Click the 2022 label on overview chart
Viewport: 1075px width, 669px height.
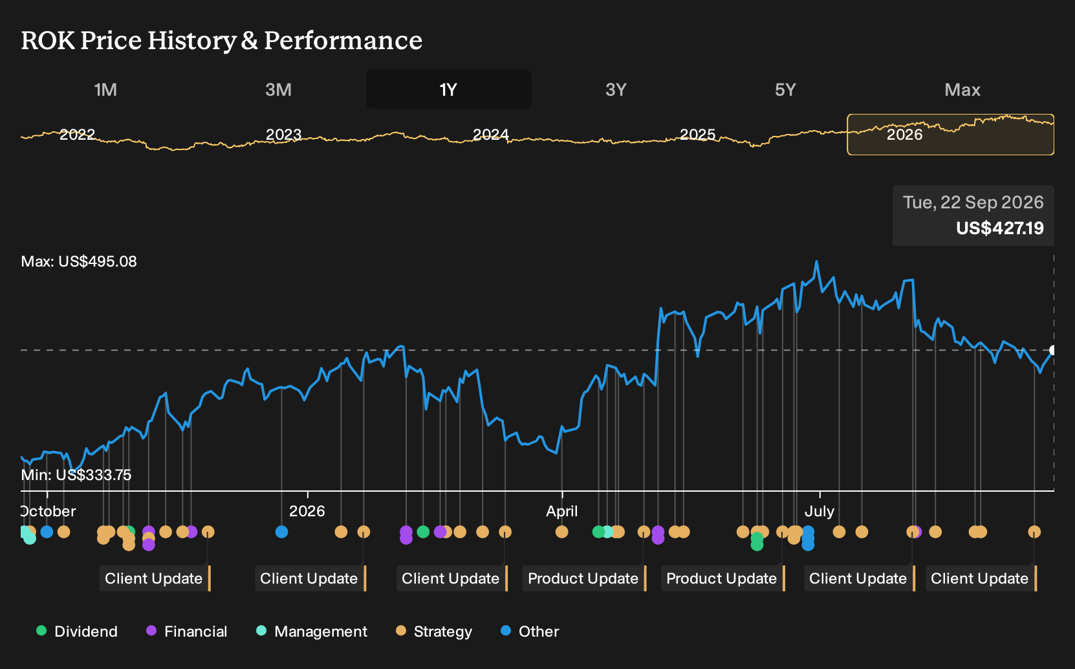pos(77,135)
